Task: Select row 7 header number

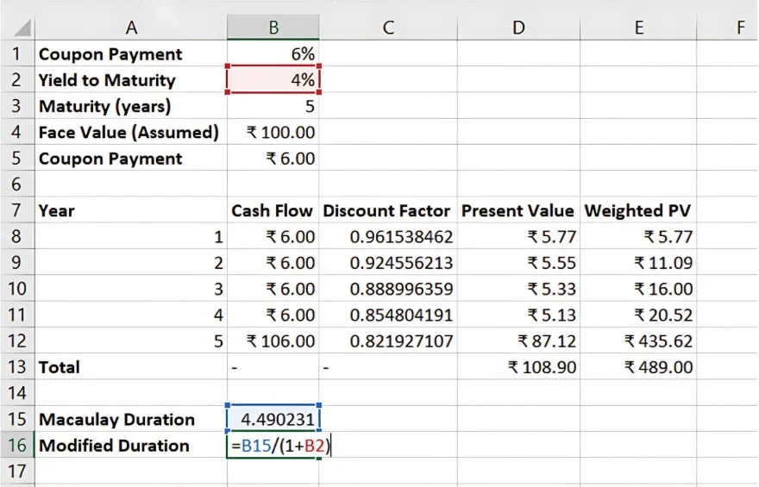Action: [x=17, y=210]
